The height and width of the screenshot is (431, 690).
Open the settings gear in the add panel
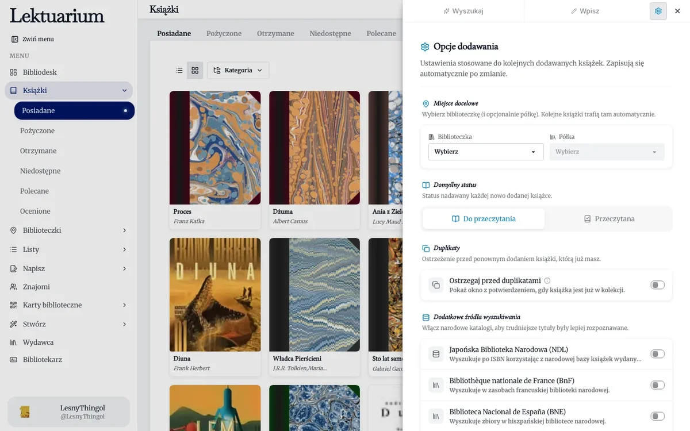(658, 11)
